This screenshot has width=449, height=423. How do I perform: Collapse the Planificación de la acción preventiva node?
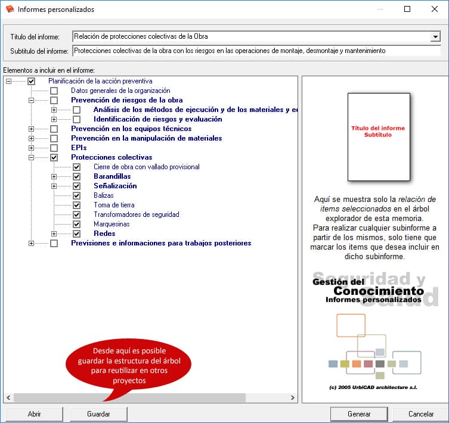pyautogui.click(x=8, y=81)
